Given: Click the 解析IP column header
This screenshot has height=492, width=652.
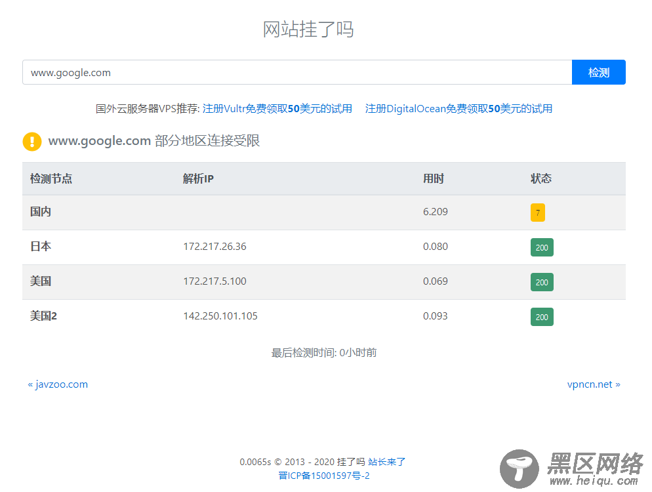Looking at the screenshot, I should pos(198,178).
